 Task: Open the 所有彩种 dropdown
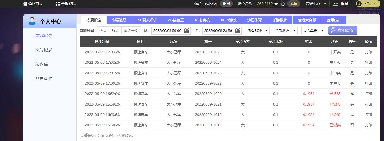click(x=258, y=30)
